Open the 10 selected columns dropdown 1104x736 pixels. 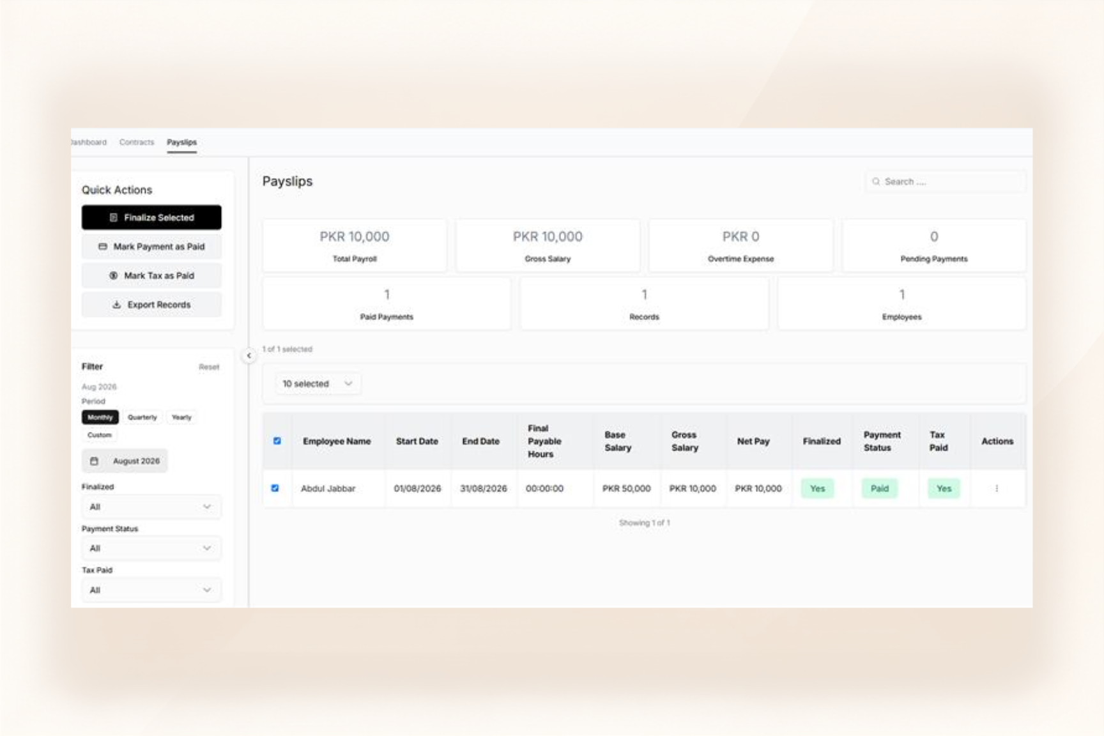(318, 384)
